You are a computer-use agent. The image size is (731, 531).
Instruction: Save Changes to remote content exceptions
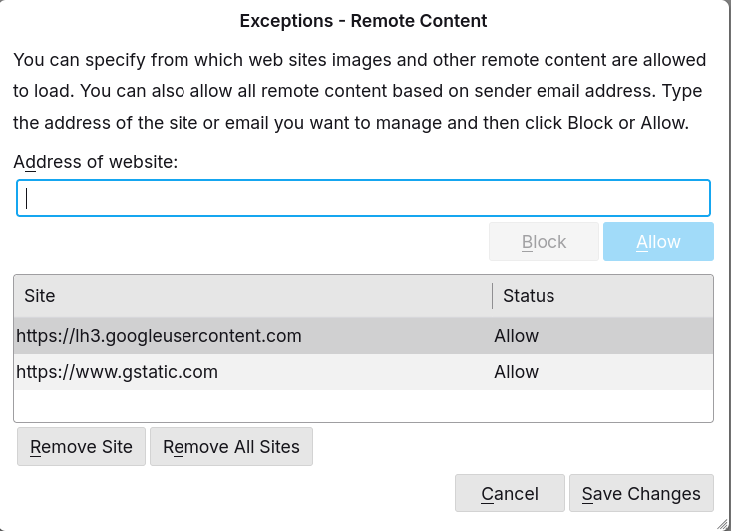[641, 493]
